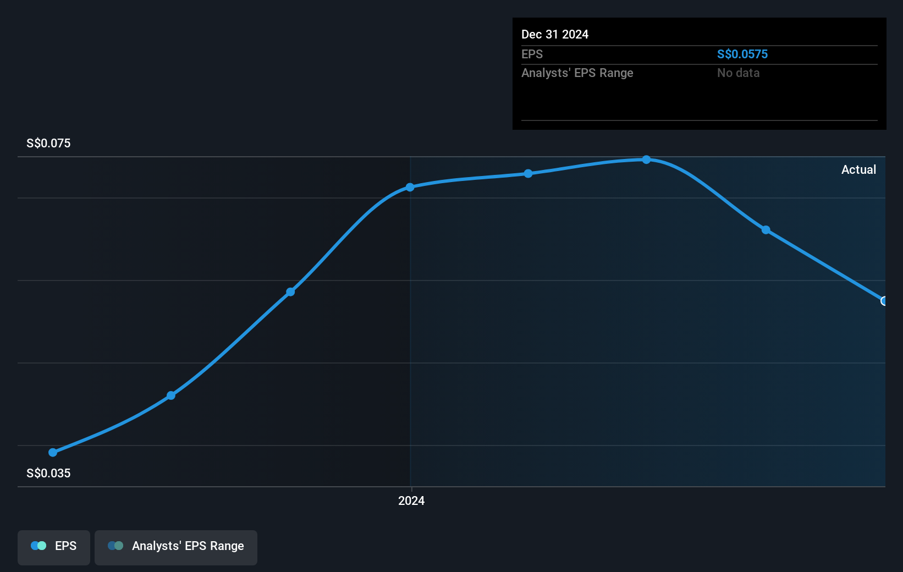
Task: Click the S$0.035 y-axis label
Action: pos(48,473)
